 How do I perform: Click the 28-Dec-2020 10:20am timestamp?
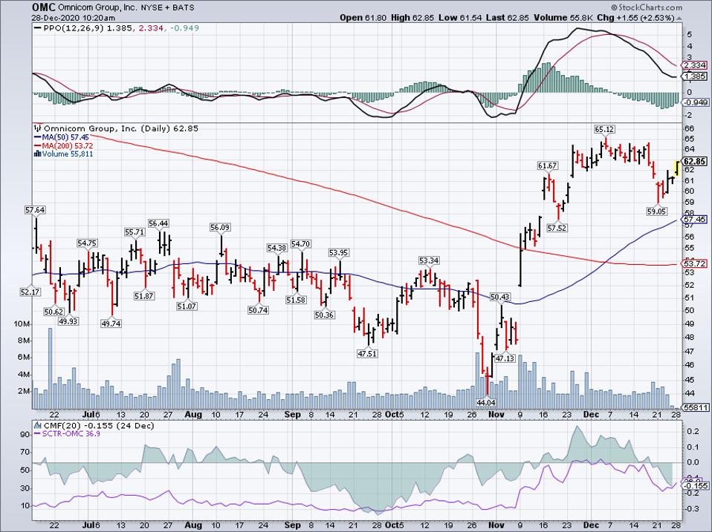coord(73,18)
